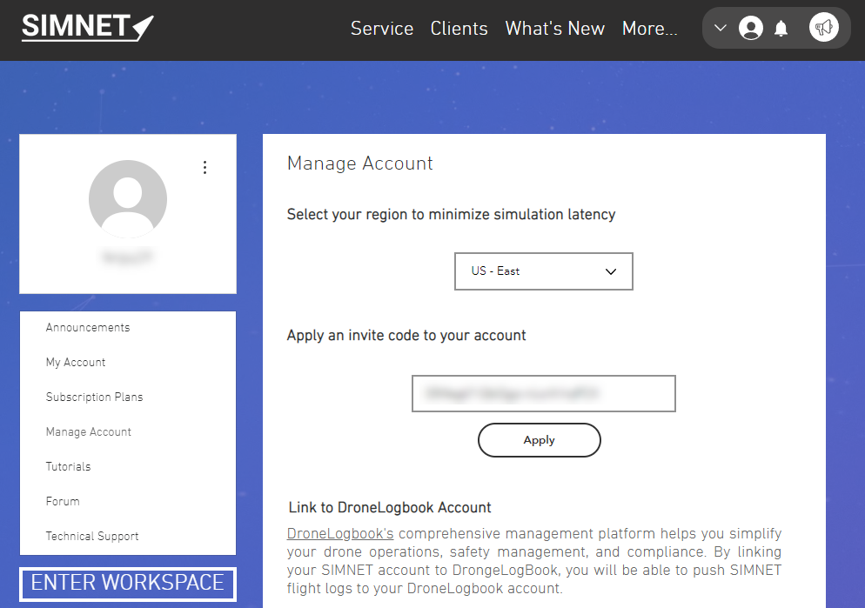
Task: Open the notifications bell
Action: (781, 29)
